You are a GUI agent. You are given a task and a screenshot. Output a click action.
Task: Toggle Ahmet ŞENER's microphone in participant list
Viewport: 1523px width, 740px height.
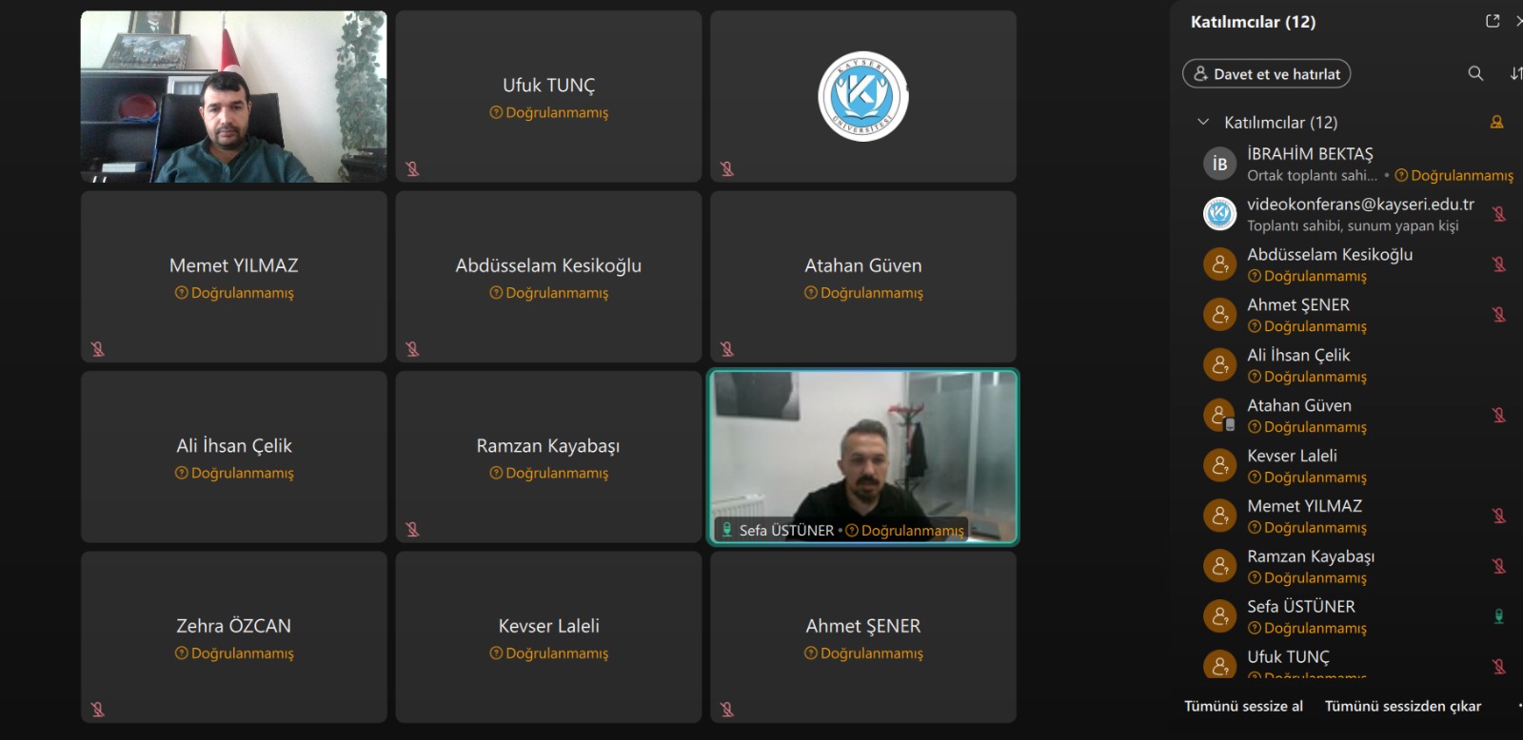[1498, 315]
